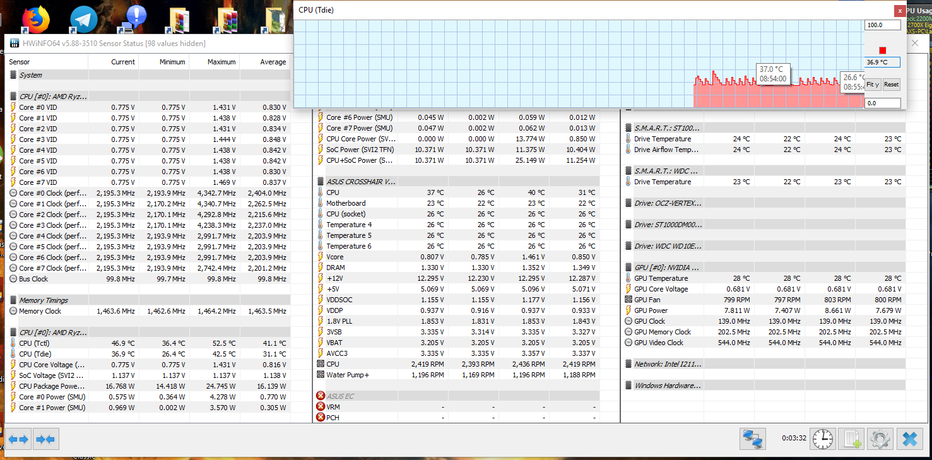This screenshot has width=932, height=460.
Task: Click the 36.9 °C current value box
Action: (x=882, y=62)
